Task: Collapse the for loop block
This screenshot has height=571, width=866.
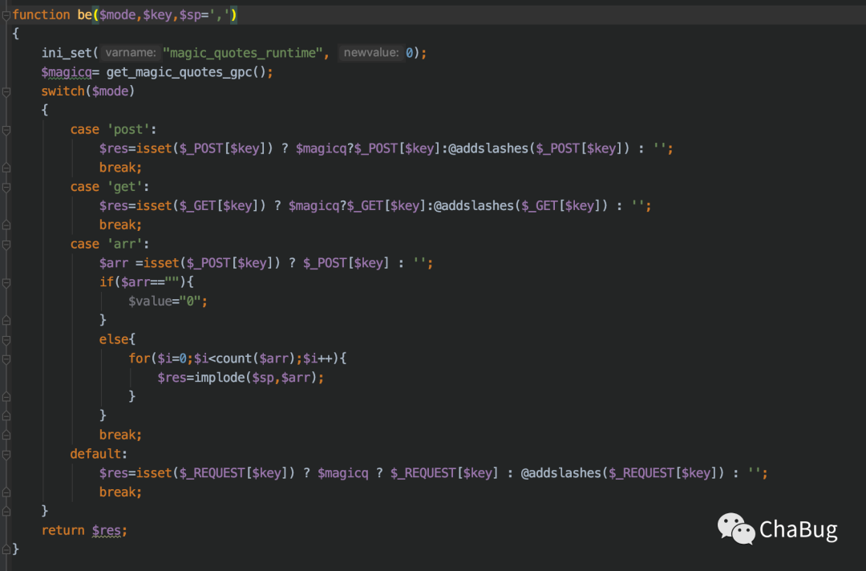Action: tap(6, 358)
